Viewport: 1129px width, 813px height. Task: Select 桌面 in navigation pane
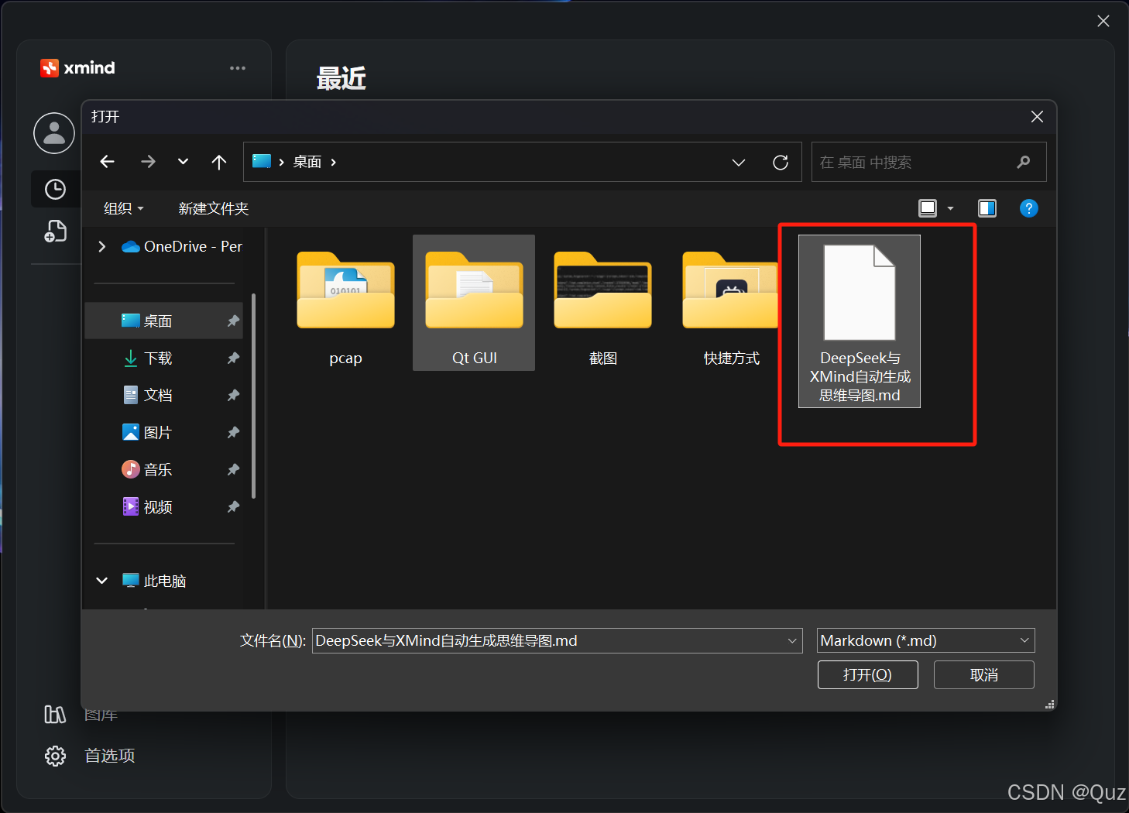[163, 321]
